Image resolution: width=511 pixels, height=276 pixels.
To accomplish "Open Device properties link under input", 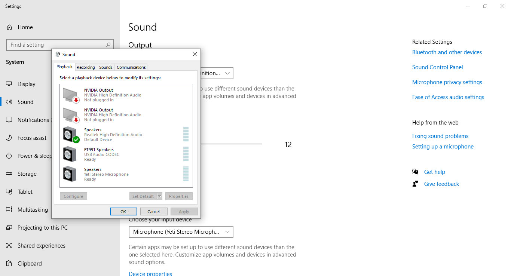I will 150,274.
